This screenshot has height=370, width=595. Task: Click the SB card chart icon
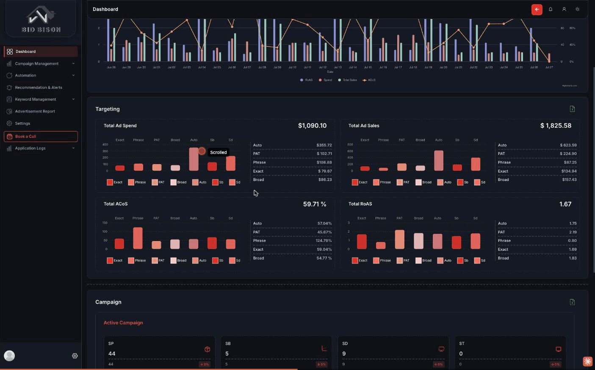coord(324,348)
